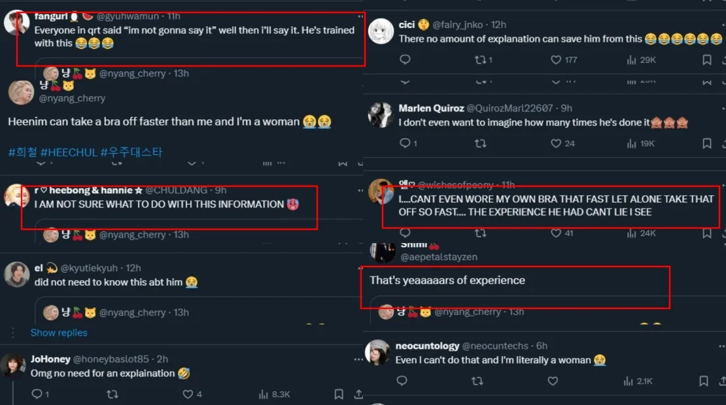726x405 pixels.
Task: Open more options menu on JoHoney's tweet
Action: point(358,359)
